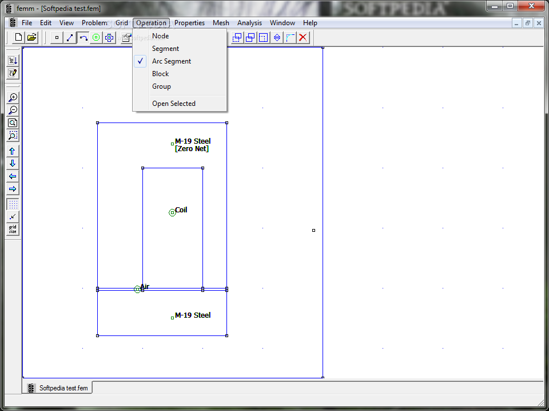Open the Properties menu
549x411 pixels.
(x=189, y=23)
